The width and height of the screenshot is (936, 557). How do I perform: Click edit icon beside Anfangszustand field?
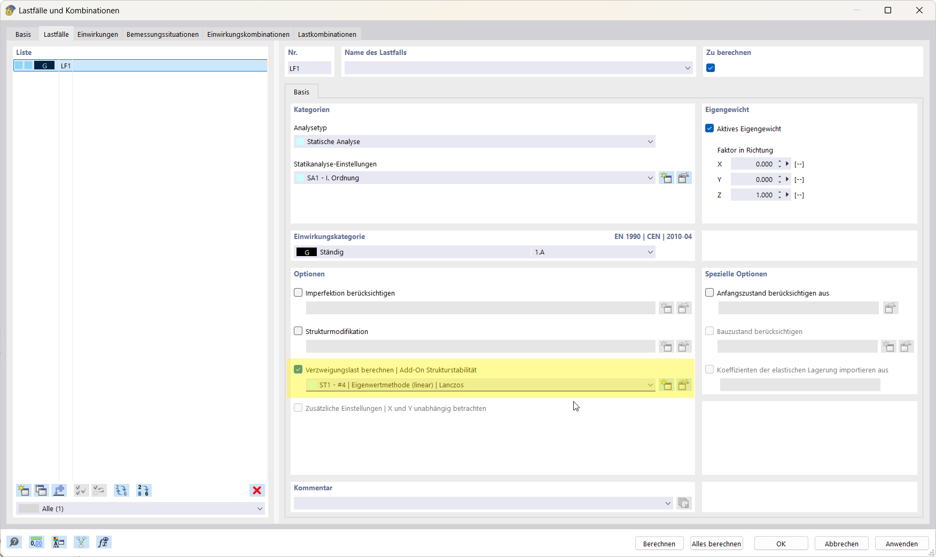point(891,308)
